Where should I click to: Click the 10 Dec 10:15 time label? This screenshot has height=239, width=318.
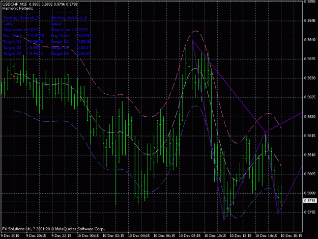tap(215, 236)
